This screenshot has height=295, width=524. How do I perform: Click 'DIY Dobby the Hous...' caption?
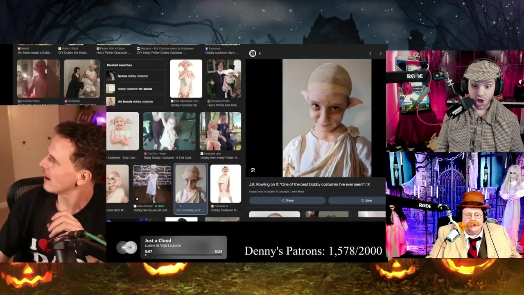coord(73,52)
